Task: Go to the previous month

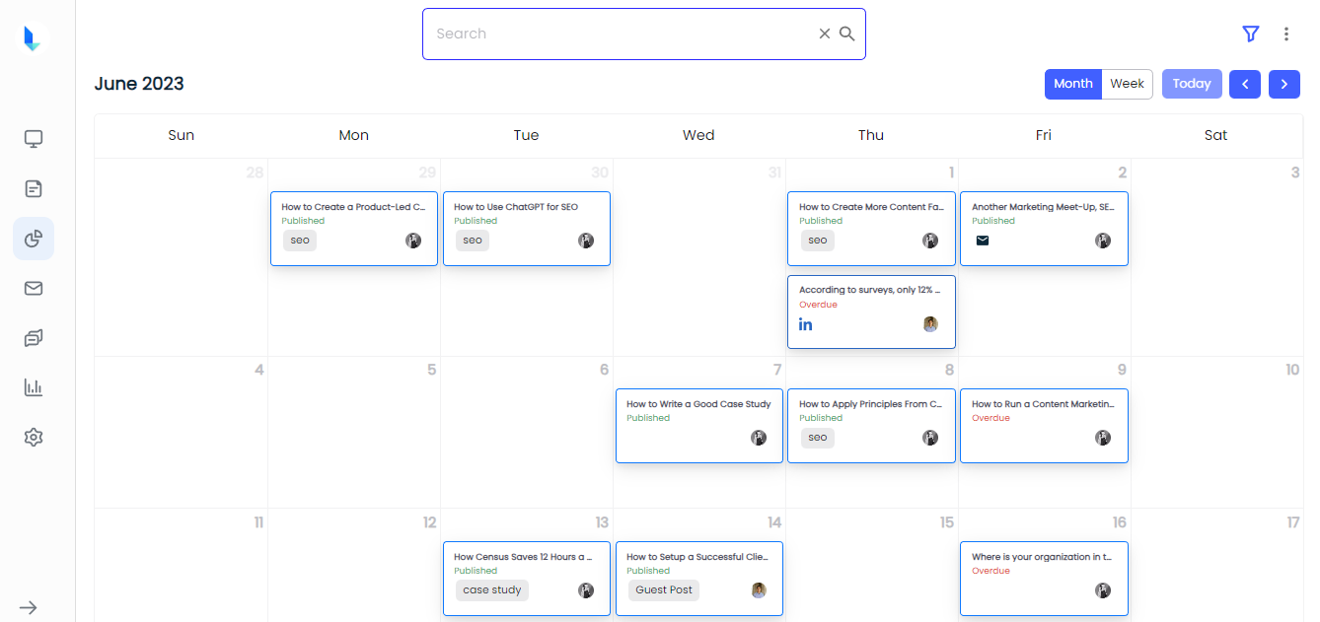Action: tap(1244, 84)
